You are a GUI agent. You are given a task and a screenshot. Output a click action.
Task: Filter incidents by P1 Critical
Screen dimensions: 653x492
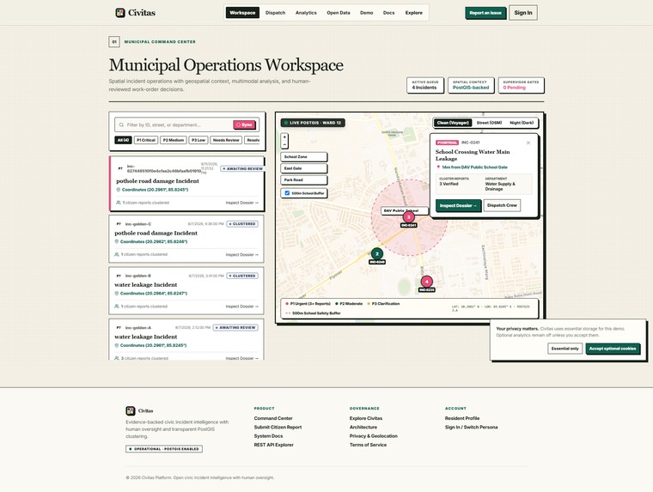point(146,140)
